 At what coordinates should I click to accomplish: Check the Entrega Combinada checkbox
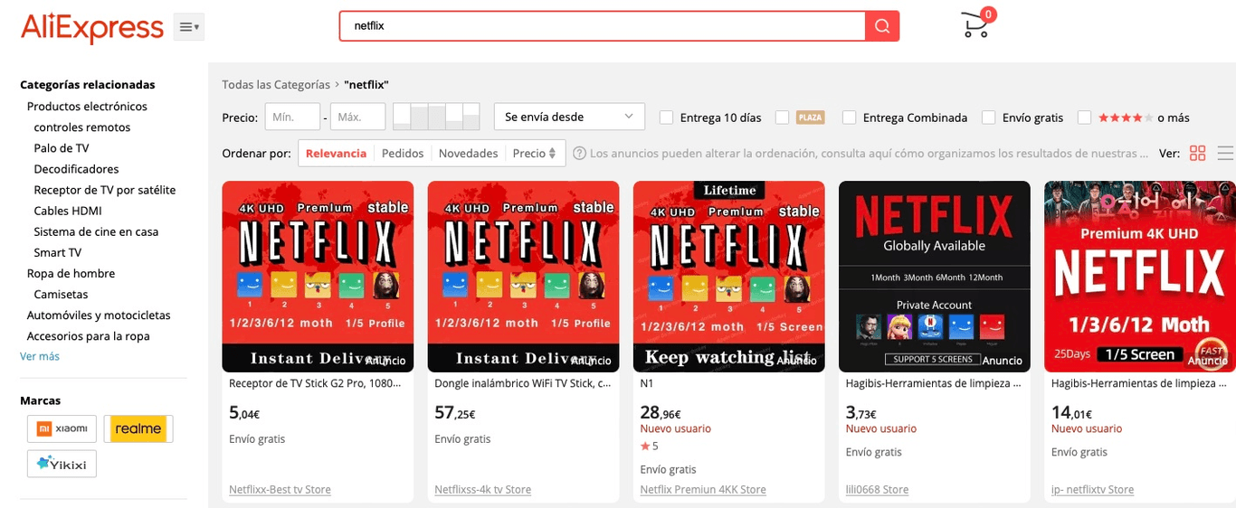850,118
